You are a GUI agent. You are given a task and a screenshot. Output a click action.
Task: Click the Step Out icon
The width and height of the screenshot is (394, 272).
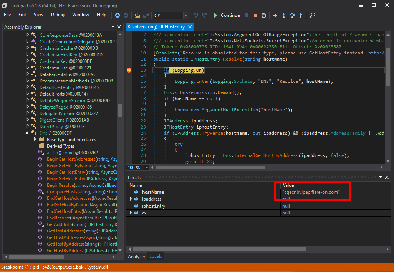pyautogui.click(x=301, y=15)
